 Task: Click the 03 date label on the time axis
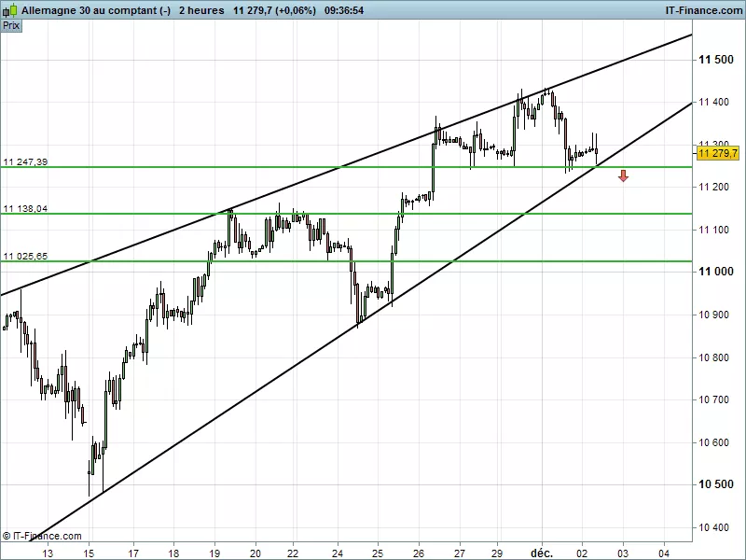coord(623,553)
